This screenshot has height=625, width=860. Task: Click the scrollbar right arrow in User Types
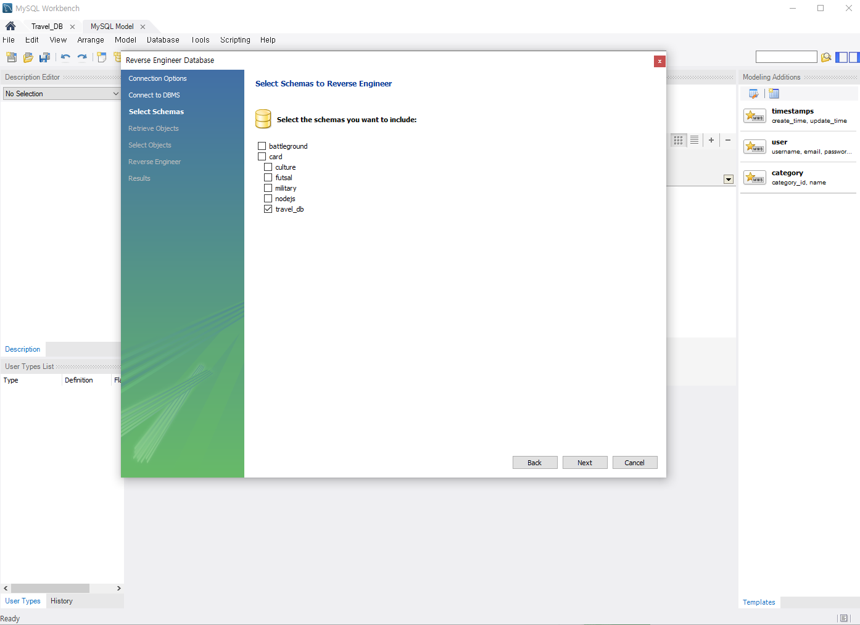pyautogui.click(x=118, y=588)
